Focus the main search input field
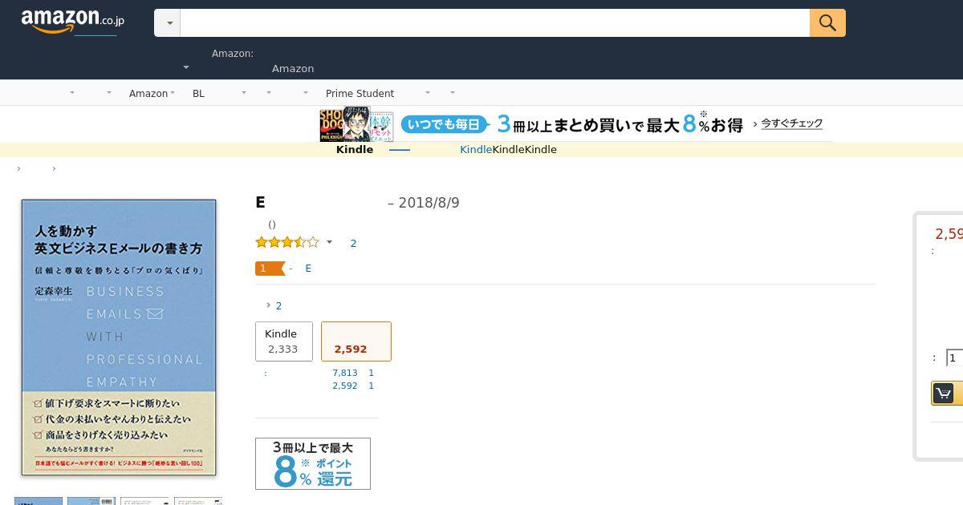This screenshot has width=963, height=505. click(495, 23)
